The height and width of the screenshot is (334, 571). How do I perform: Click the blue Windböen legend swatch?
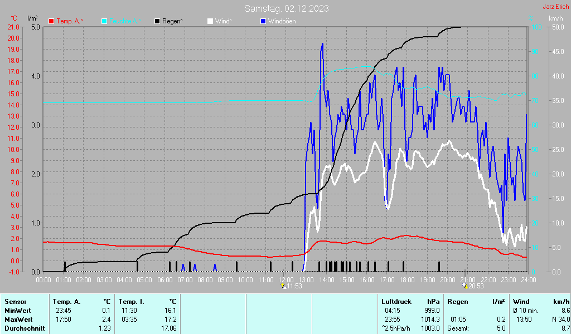(x=264, y=21)
